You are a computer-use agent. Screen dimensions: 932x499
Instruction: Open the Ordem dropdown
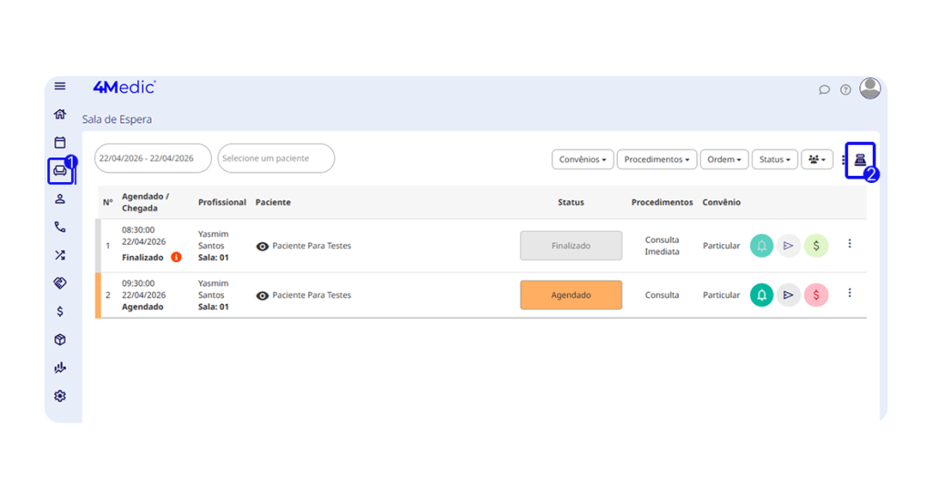tap(724, 159)
